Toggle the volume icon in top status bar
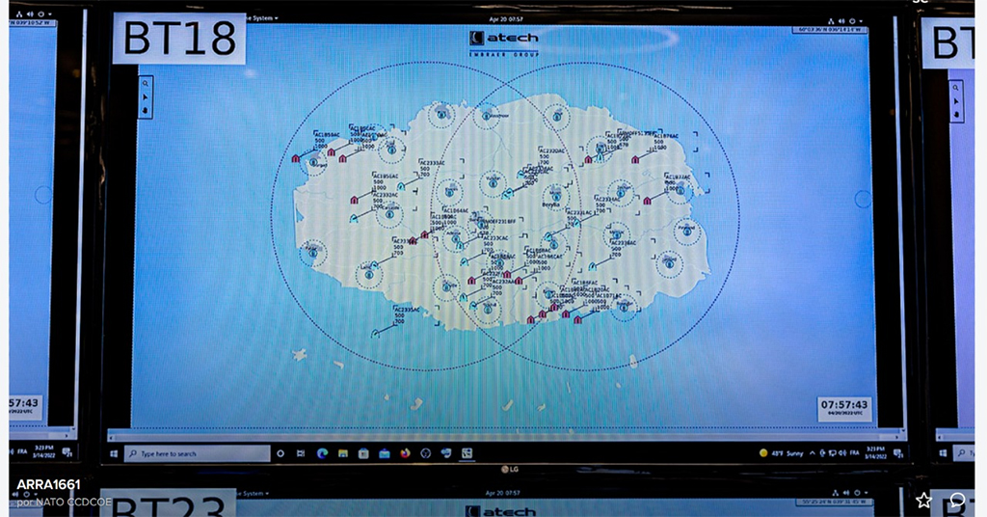Image resolution: width=987 pixels, height=517 pixels. (x=841, y=20)
